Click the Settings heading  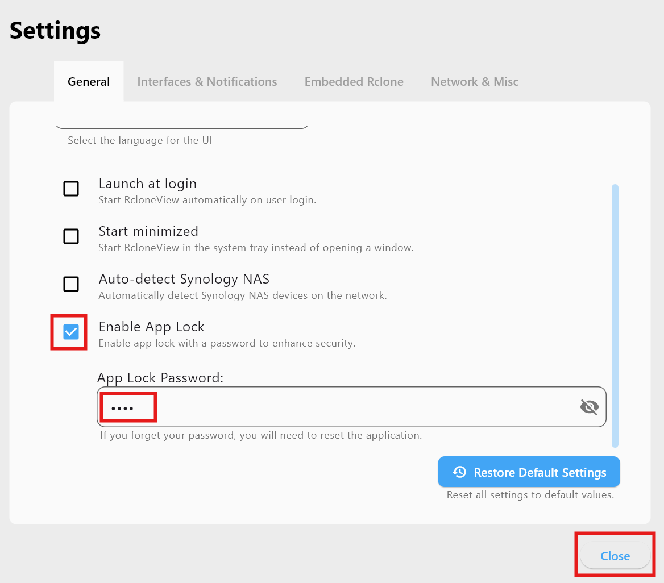(55, 31)
